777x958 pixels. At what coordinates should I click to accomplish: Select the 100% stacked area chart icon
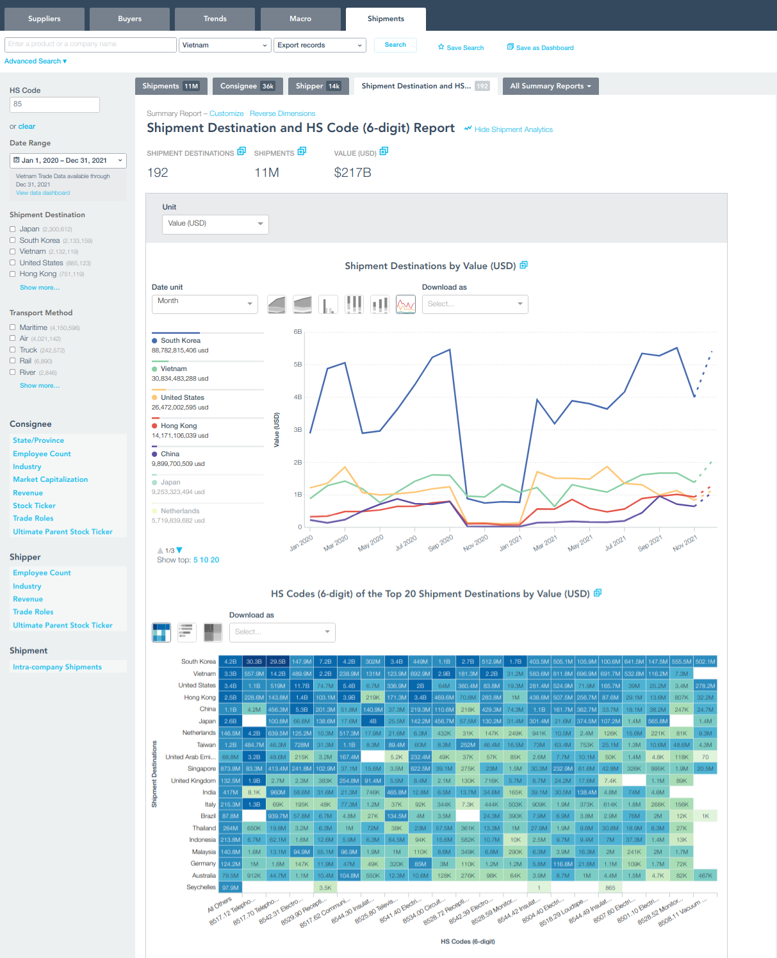pyautogui.click(x=302, y=304)
